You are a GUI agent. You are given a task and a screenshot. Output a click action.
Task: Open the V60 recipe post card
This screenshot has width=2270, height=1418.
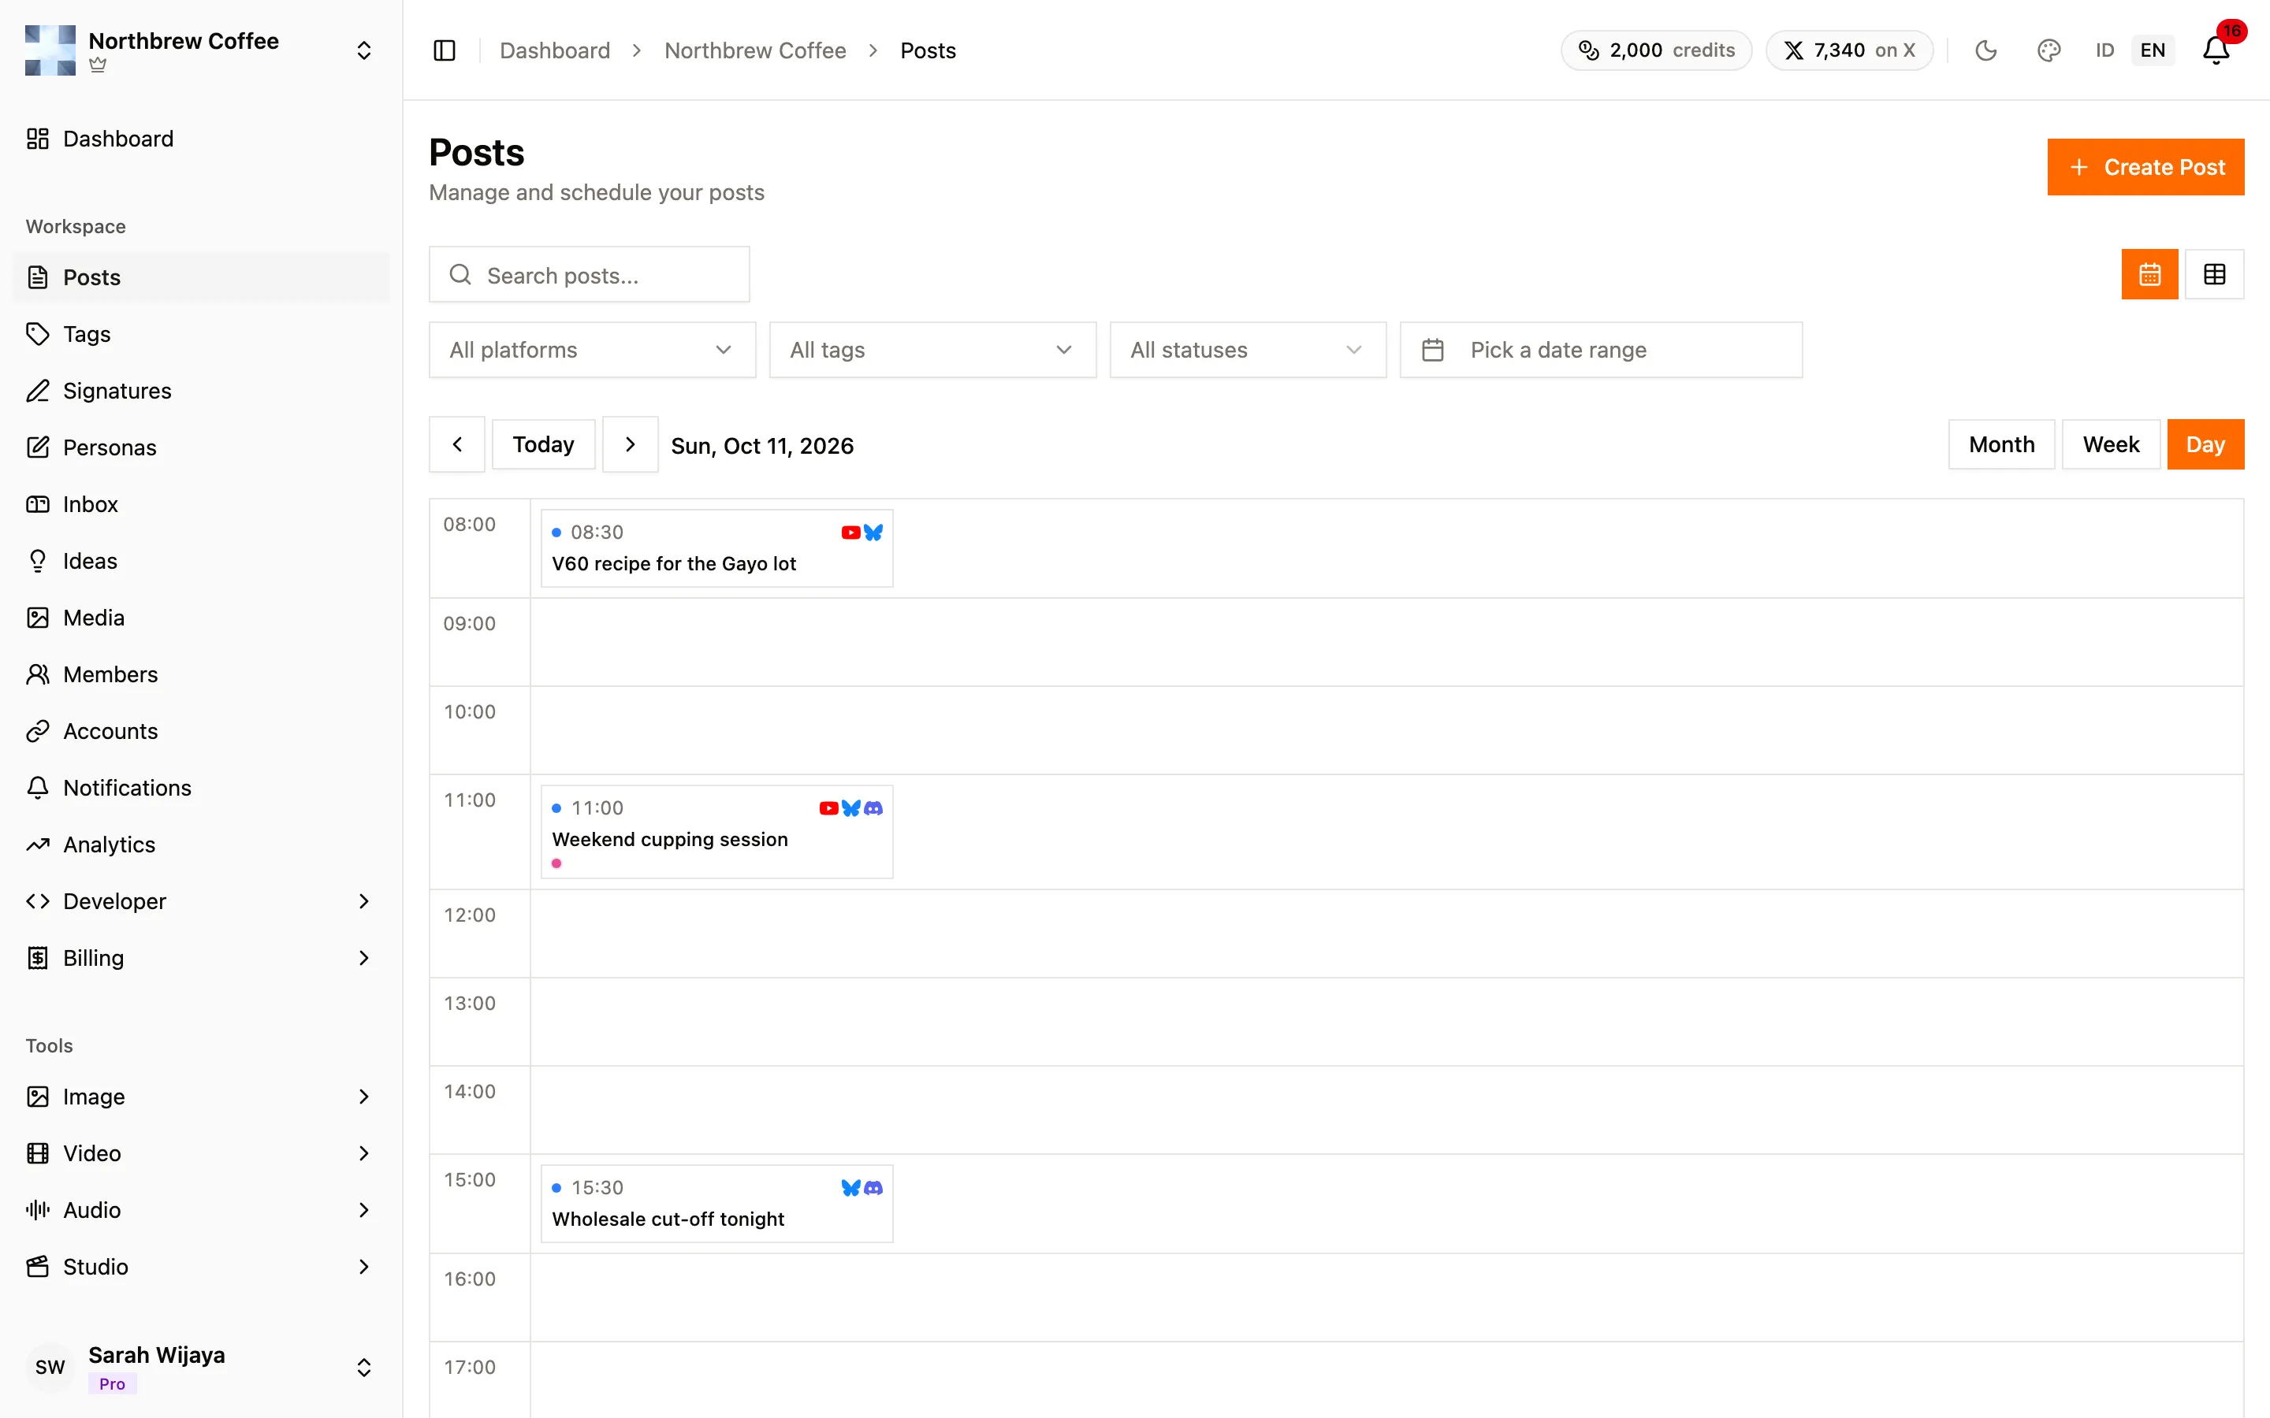point(716,548)
